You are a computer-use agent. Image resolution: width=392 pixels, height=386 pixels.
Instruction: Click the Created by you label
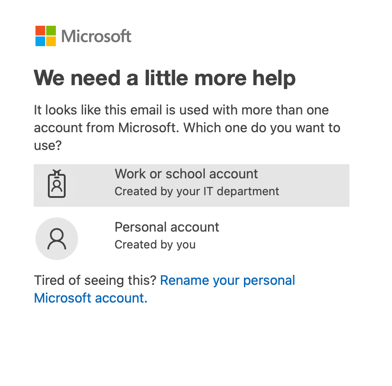point(155,244)
